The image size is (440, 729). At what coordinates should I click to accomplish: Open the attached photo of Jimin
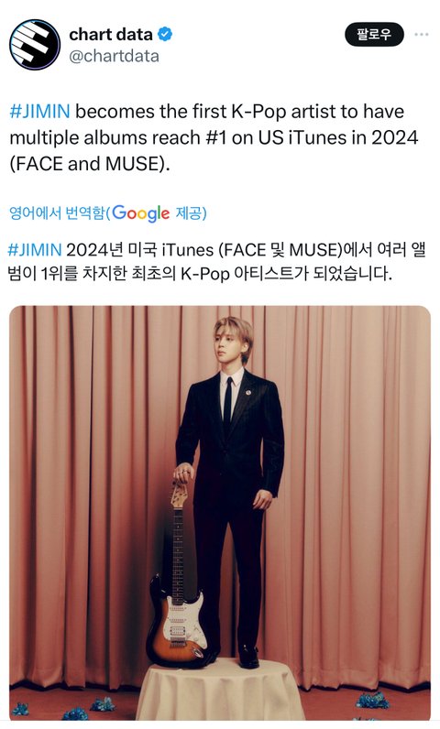(x=220, y=513)
